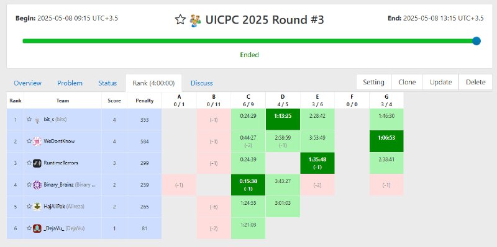The height and width of the screenshot is (247, 497).
Task: Switch to the Overview tab
Action: tap(27, 83)
